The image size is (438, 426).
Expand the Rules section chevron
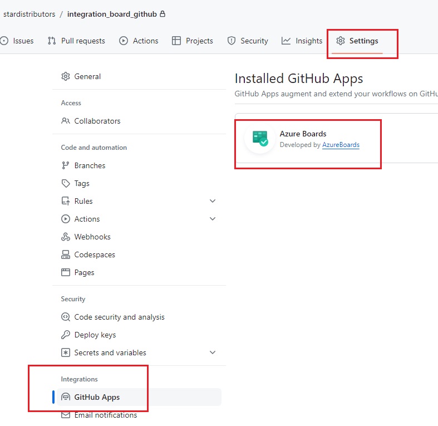click(x=213, y=201)
